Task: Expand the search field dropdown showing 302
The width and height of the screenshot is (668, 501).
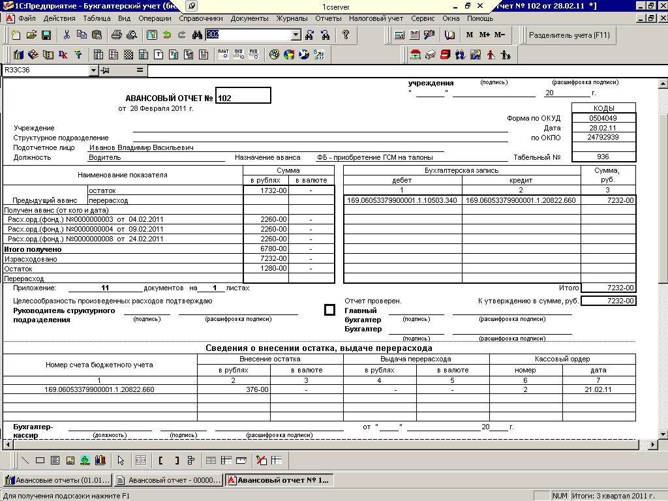Action: pos(296,35)
